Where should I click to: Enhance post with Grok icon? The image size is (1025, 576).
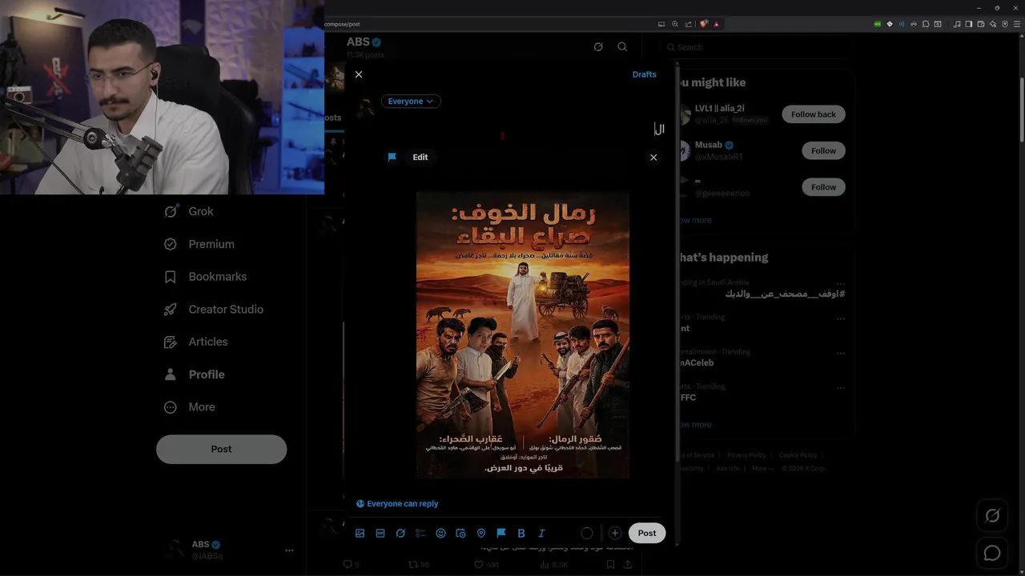point(400,533)
